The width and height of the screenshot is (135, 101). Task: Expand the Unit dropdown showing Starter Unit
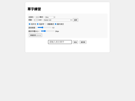(x=58, y=20)
